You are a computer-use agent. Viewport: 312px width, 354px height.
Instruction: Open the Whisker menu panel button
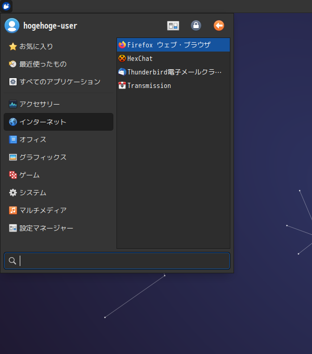(x=6, y=6)
